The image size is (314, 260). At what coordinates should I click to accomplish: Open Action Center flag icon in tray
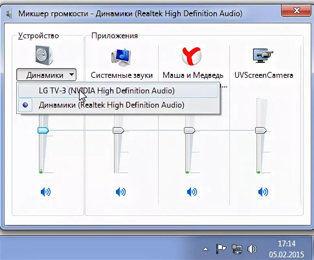pyautogui.click(x=221, y=249)
